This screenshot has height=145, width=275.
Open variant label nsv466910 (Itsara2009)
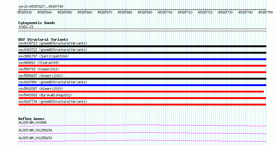(x=39, y=63)
